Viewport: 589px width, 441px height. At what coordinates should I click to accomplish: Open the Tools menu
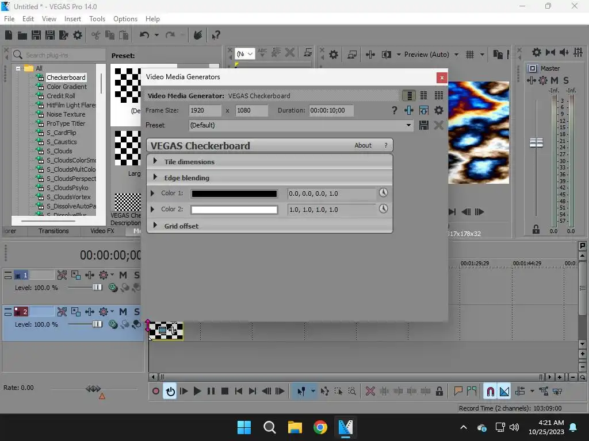coord(97,19)
